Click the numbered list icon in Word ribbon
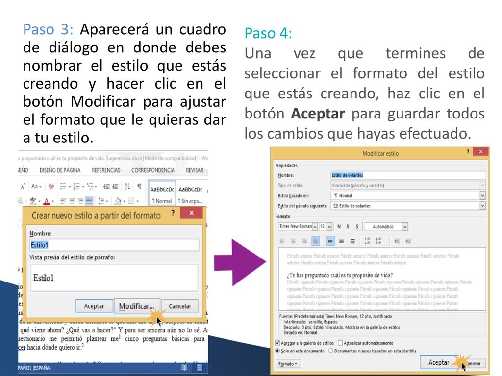 pos(76,186)
